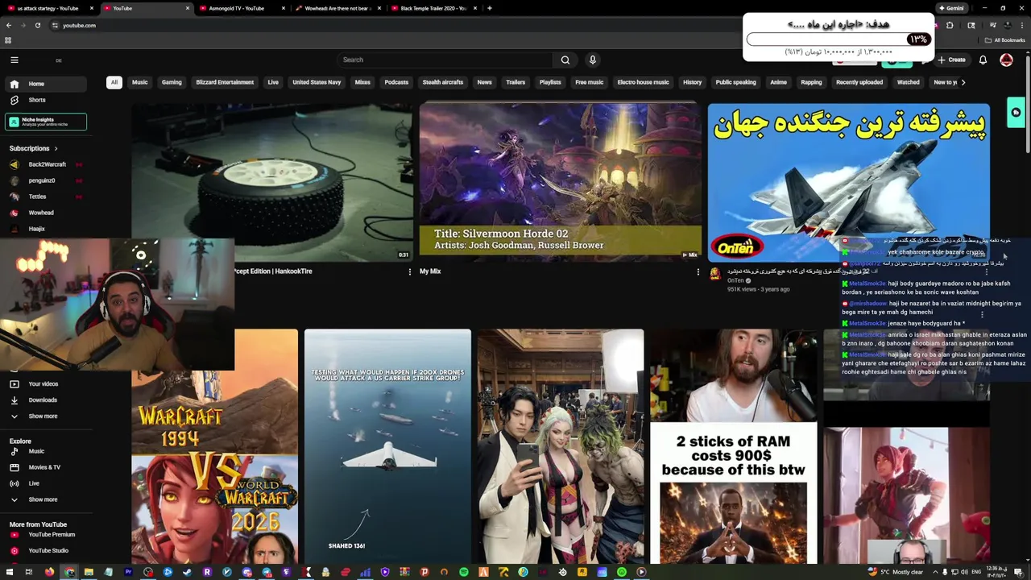Open the options menu for My Mix

[x=698, y=271]
